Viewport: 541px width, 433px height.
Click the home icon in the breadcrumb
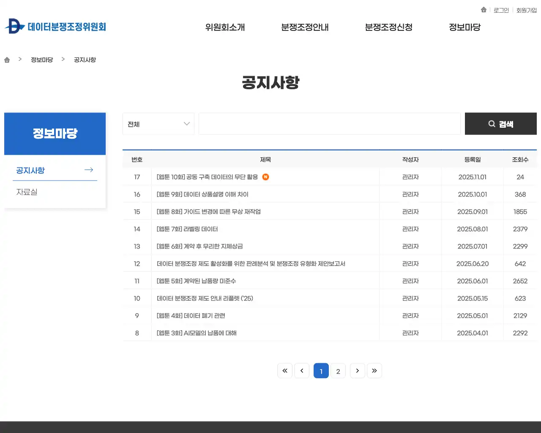pos(7,60)
